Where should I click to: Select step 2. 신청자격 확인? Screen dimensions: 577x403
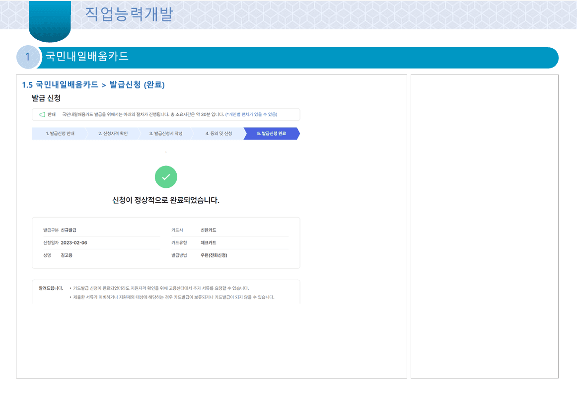(x=113, y=133)
